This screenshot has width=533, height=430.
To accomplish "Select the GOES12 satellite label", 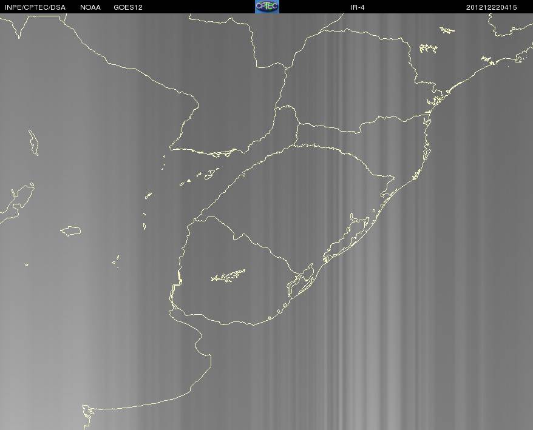I will click(x=128, y=7).
